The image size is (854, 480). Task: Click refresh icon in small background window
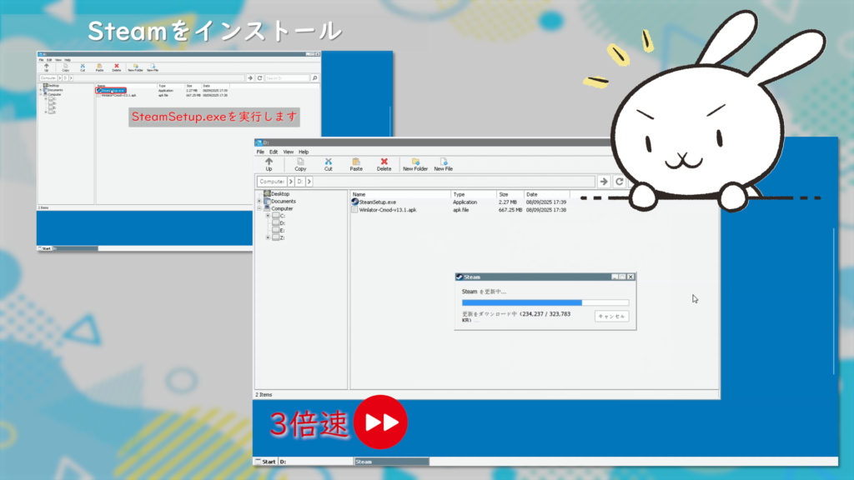[x=260, y=78]
